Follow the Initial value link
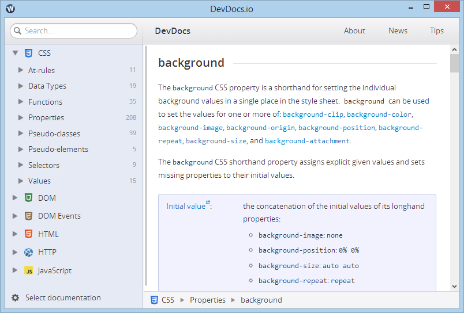This screenshot has height=313, width=464. pyautogui.click(x=186, y=206)
